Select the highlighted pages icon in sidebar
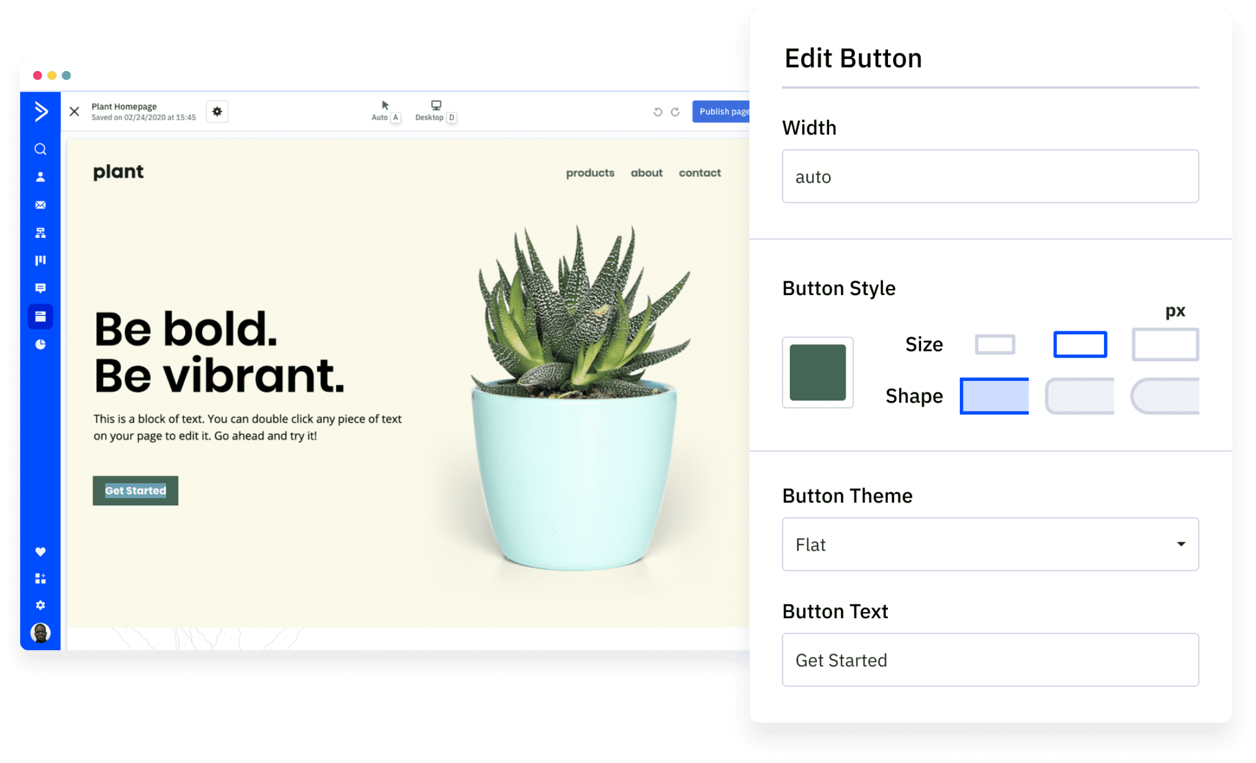The width and height of the screenshot is (1256, 763). (x=40, y=316)
